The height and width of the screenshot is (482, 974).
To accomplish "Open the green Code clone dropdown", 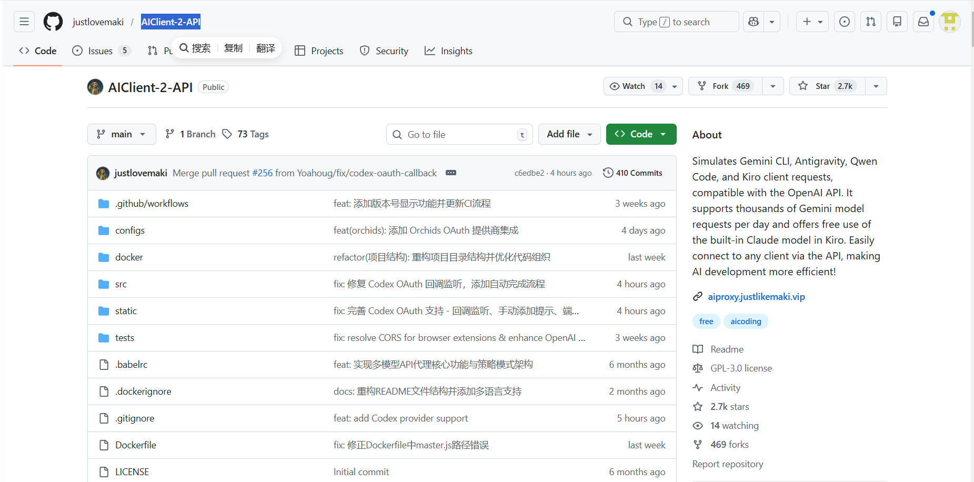I will point(641,134).
